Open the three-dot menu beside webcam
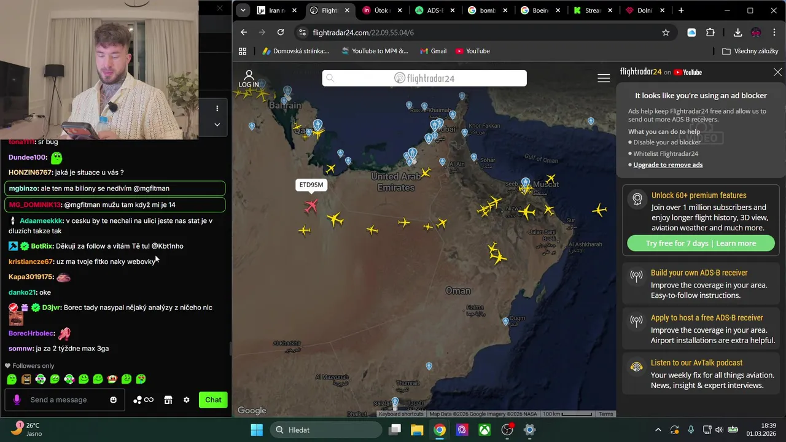The image size is (786, 442). pos(217,108)
